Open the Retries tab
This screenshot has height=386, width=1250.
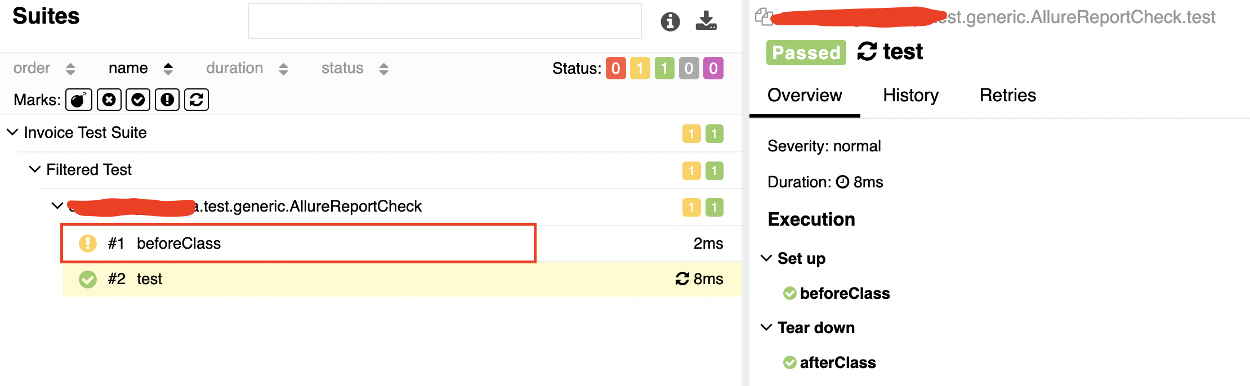click(1008, 95)
